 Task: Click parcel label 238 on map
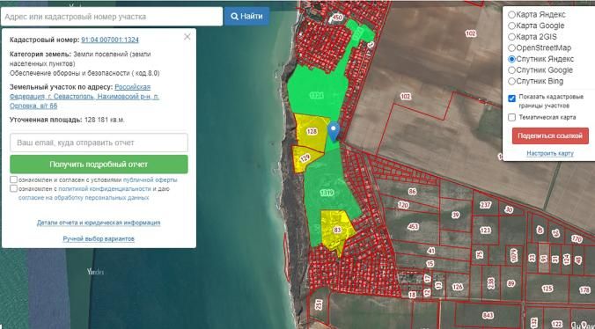click(491, 283)
